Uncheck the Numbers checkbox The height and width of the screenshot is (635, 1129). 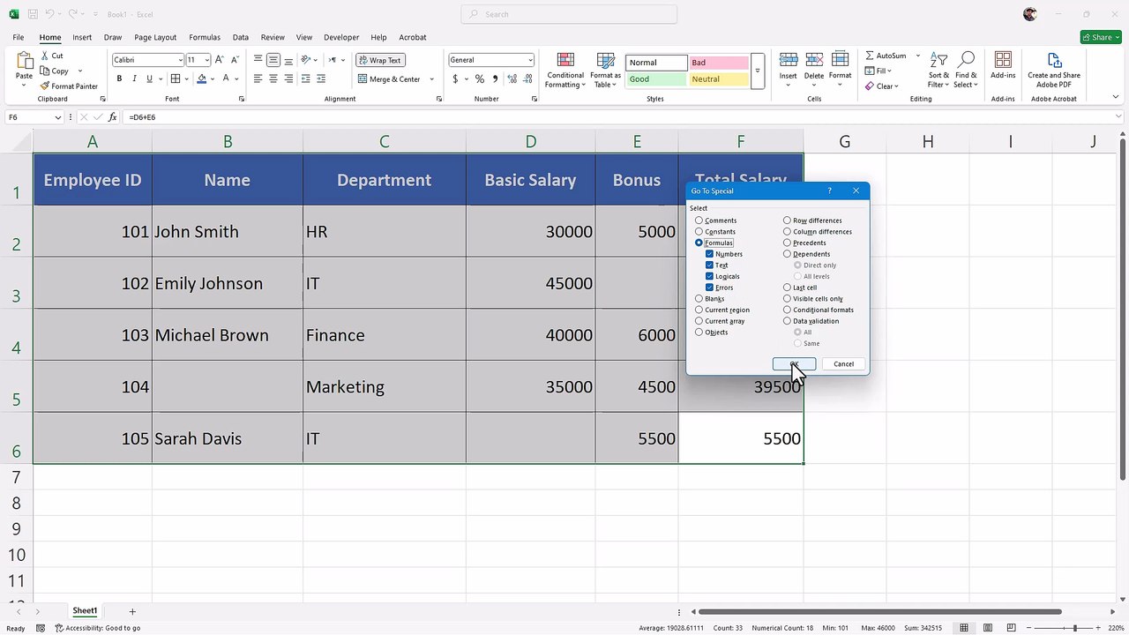709,254
